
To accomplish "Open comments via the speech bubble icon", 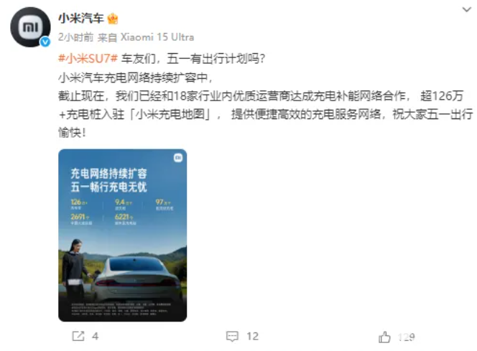I will click(233, 337).
